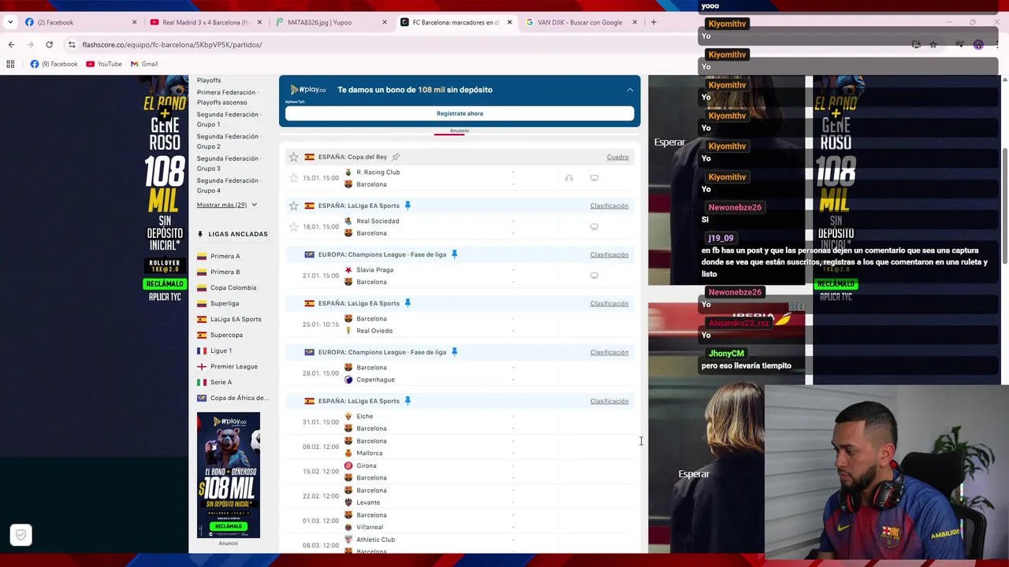1009x567 pixels.
Task: Open Clasificación link above Slavia Praga match
Action: click(609, 254)
